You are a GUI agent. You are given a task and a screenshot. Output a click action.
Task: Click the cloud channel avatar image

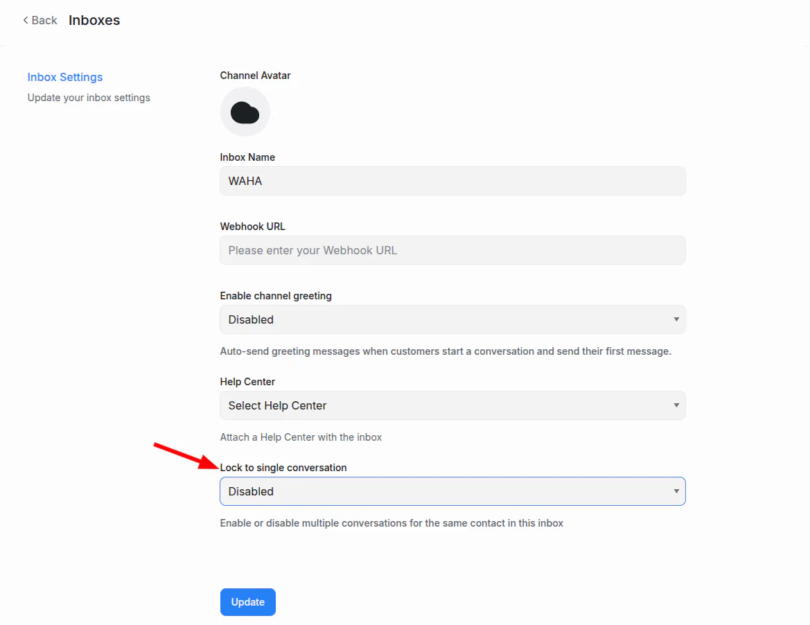point(245,112)
